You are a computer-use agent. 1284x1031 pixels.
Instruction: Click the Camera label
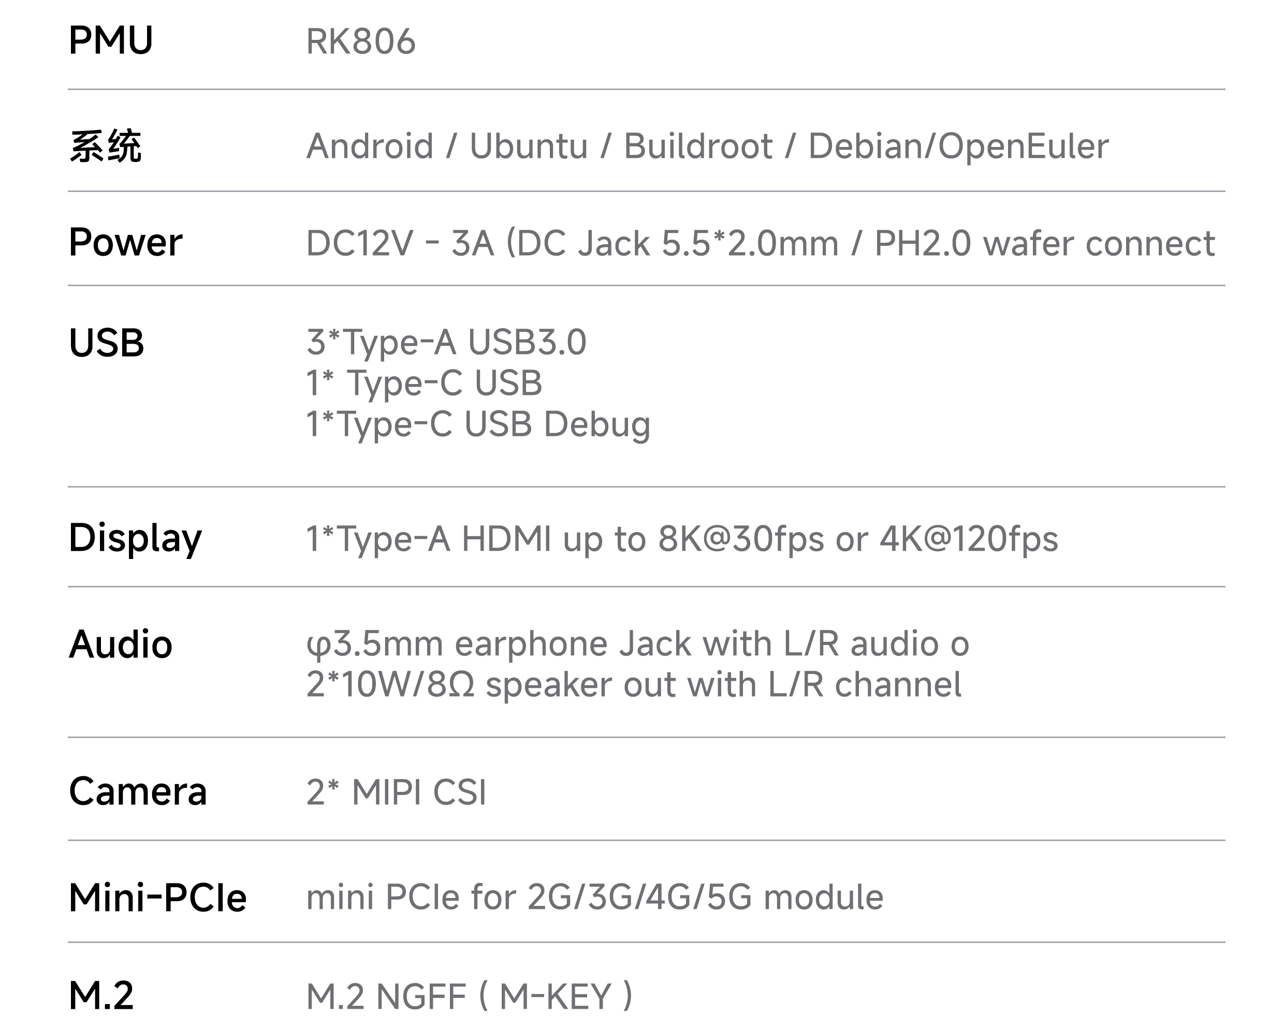(x=138, y=792)
